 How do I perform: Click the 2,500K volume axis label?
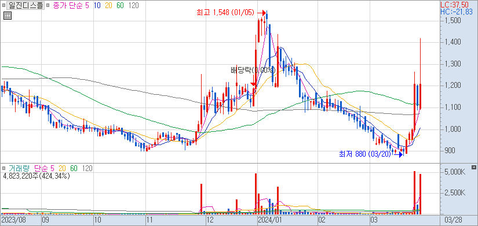coord(454,193)
